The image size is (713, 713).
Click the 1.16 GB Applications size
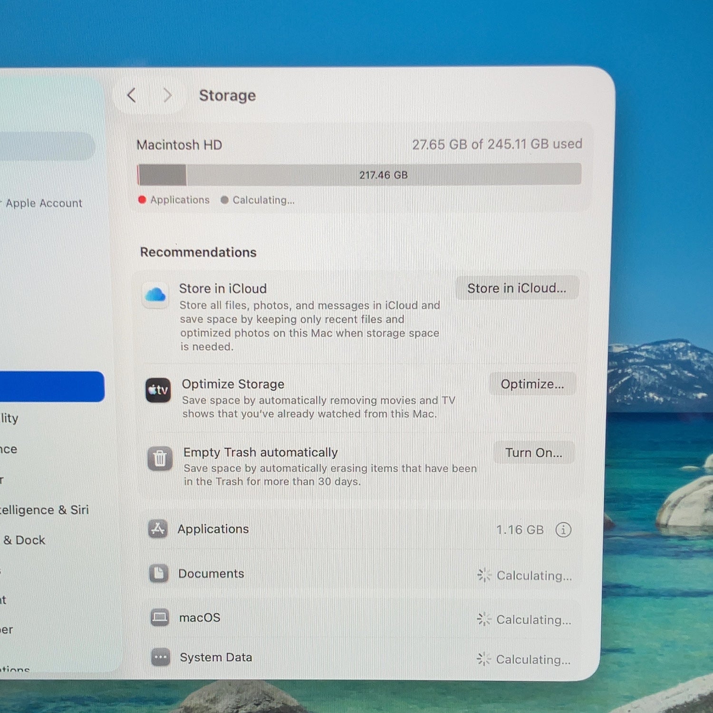(x=520, y=530)
